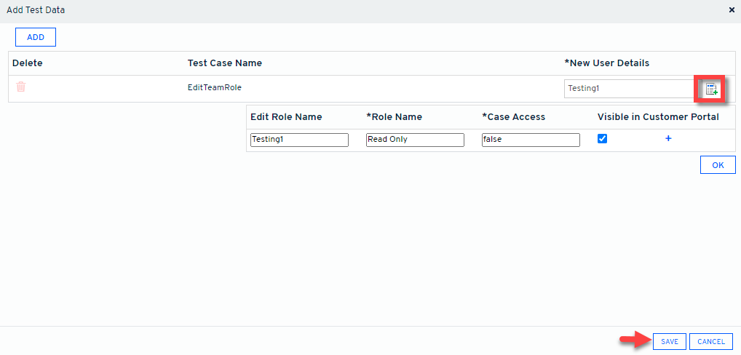The image size is (741, 355).
Task: Close the Add Test Data dialog
Action: click(x=732, y=10)
